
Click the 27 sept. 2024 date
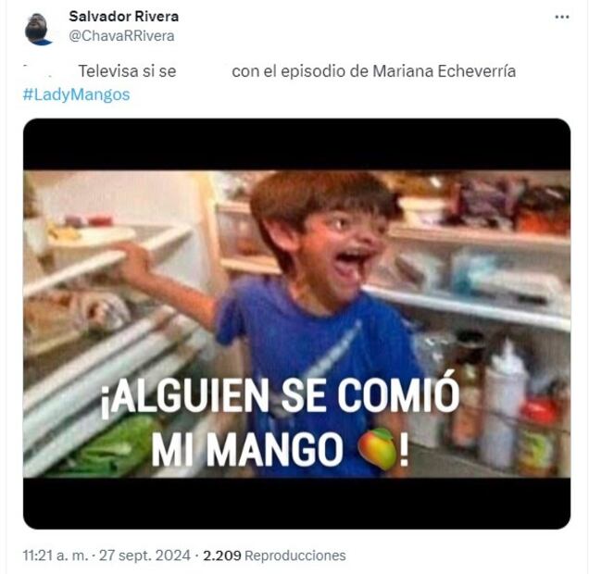[144, 555]
